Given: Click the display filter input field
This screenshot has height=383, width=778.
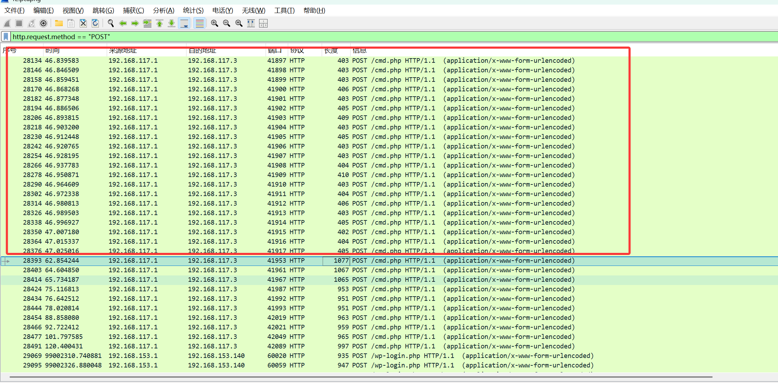Looking at the screenshot, I should pos(353,37).
